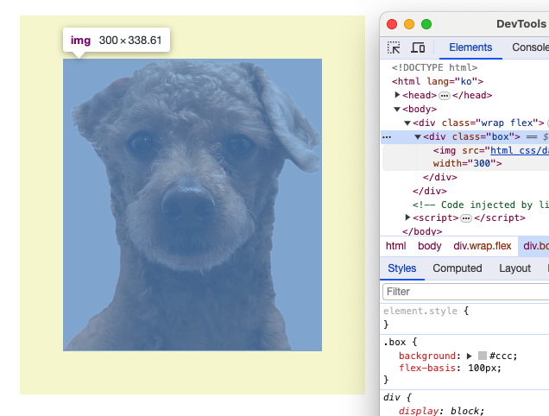
Task: Minimize DevTools with the yellow button
Action: (x=409, y=24)
